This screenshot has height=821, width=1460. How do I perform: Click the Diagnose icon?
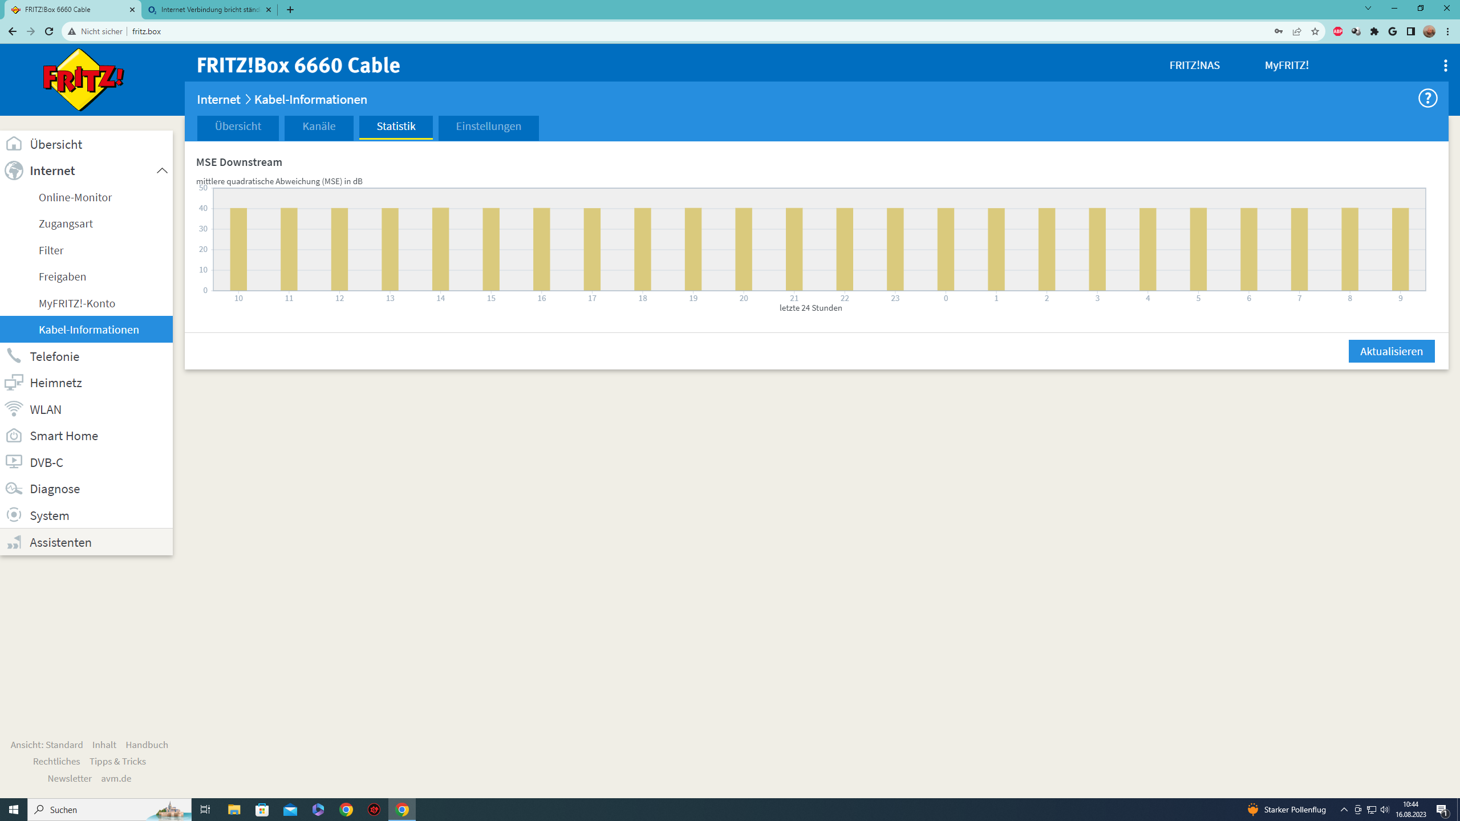pos(14,489)
